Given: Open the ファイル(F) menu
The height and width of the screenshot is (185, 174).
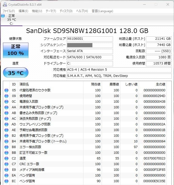Looking at the screenshot, I should (x=8, y=11).
